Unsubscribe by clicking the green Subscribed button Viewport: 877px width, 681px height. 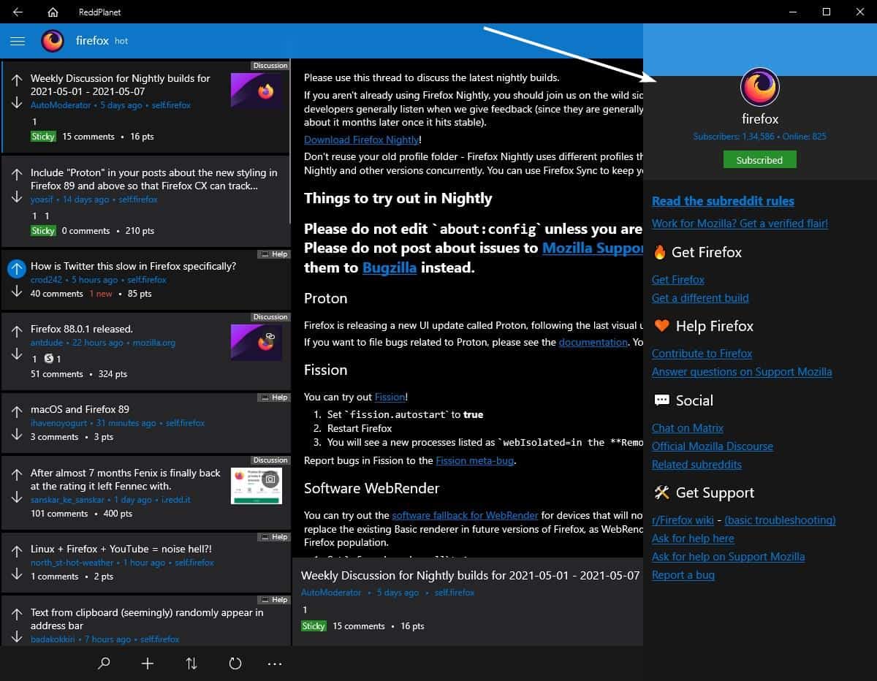[760, 159]
